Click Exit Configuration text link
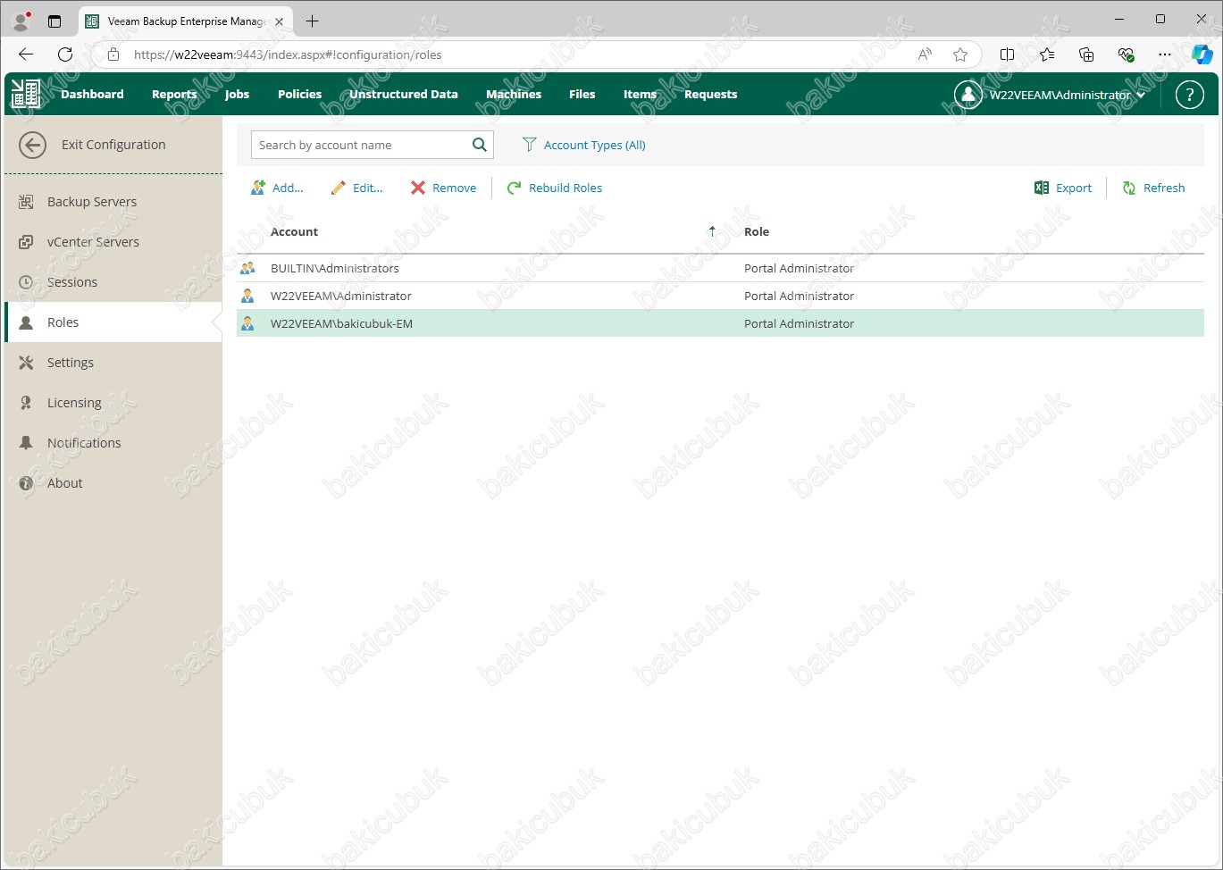Image resolution: width=1223 pixels, height=870 pixels. 113,145
